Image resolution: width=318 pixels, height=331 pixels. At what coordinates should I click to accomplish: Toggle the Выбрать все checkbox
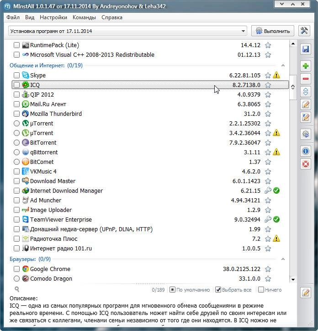coord(218,290)
